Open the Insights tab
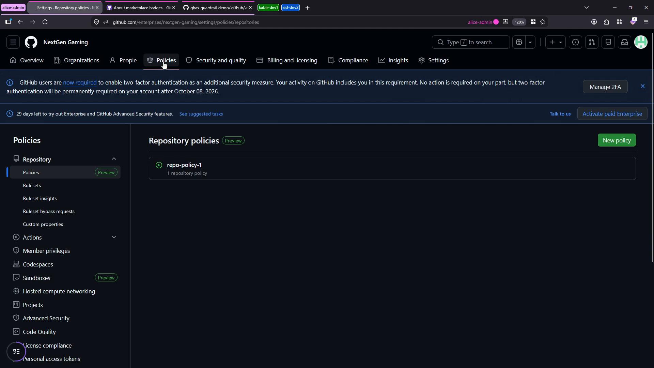Image resolution: width=654 pixels, height=368 pixels. tap(393, 60)
